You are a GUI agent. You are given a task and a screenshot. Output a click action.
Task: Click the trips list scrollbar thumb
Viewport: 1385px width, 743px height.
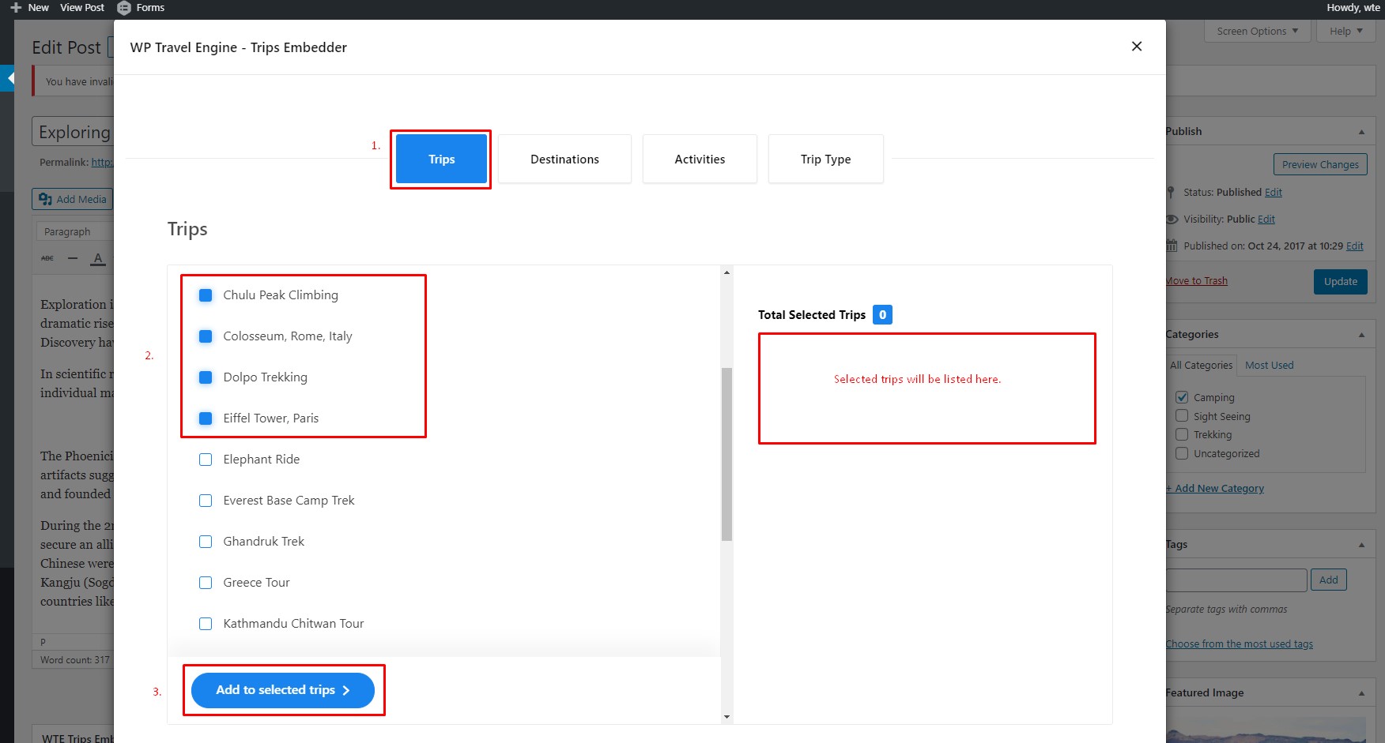pyautogui.click(x=726, y=454)
